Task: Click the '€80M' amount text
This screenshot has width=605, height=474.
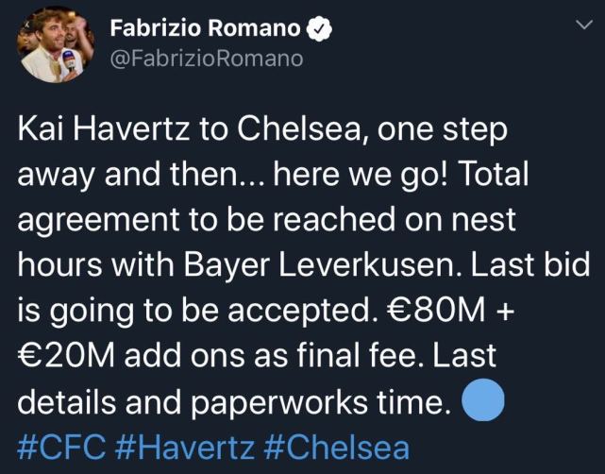Action: coord(436,311)
